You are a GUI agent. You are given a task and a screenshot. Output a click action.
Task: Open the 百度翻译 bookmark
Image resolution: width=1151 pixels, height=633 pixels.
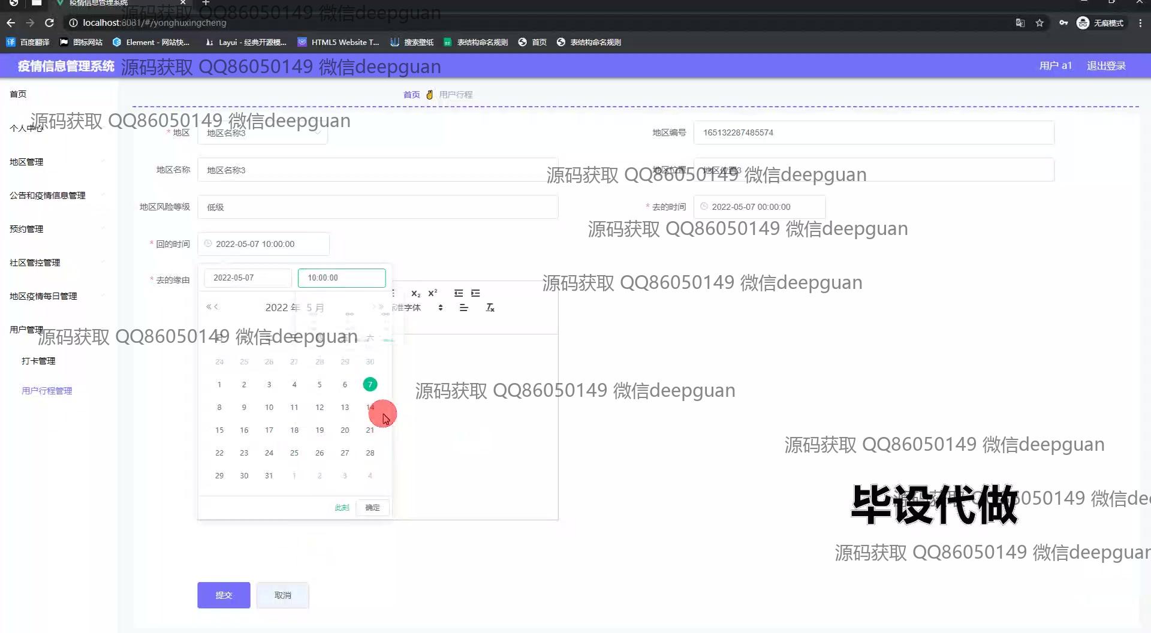tap(28, 42)
